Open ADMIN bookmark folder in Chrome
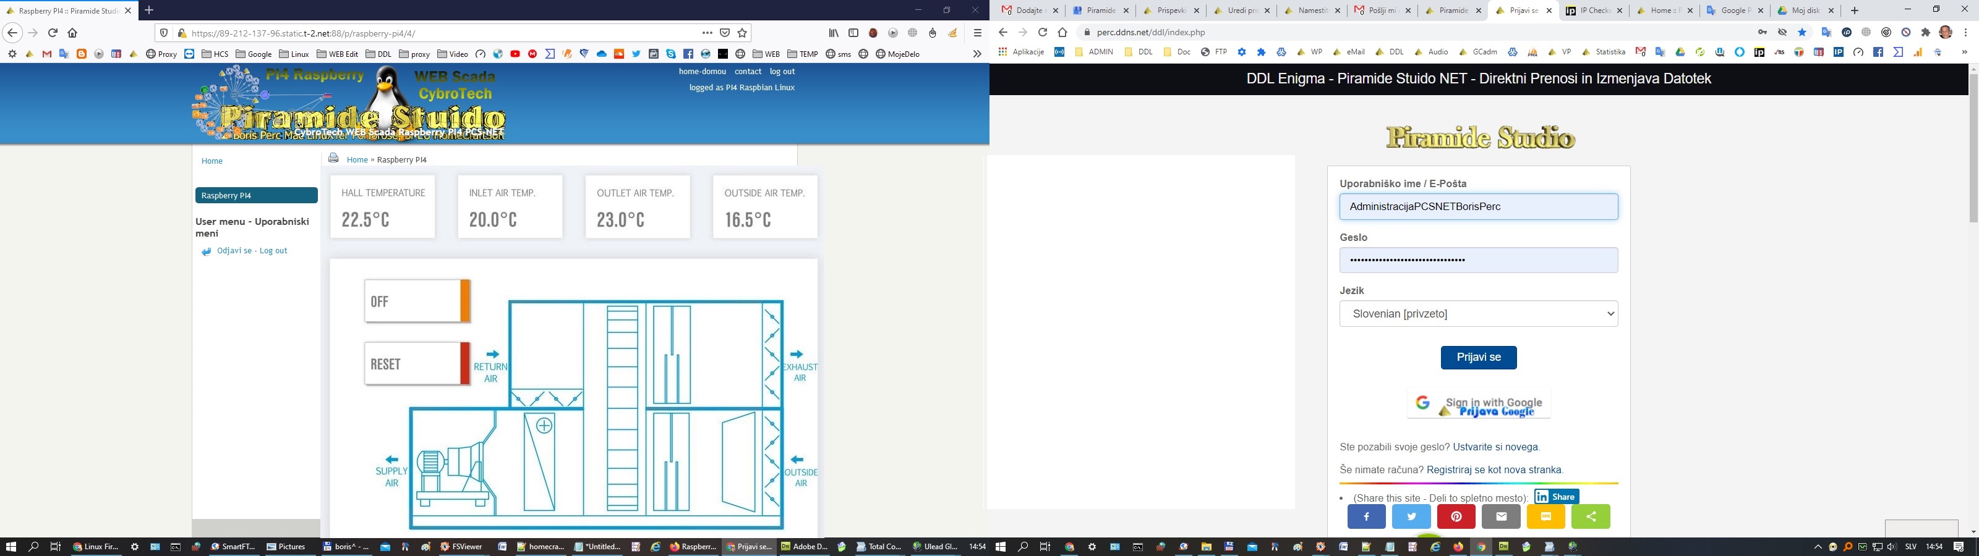This screenshot has width=1979, height=556. pos(1094,53)
